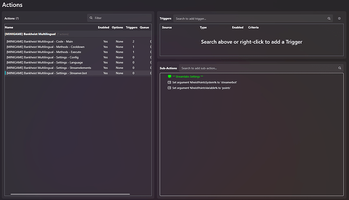Select the Settings - Streamelements action

click(78, 68)
